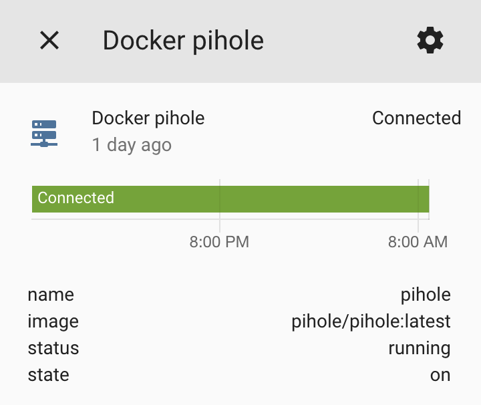Select the name attribute label
Viewport: 481px width, 405px height.
coord(51,295)
